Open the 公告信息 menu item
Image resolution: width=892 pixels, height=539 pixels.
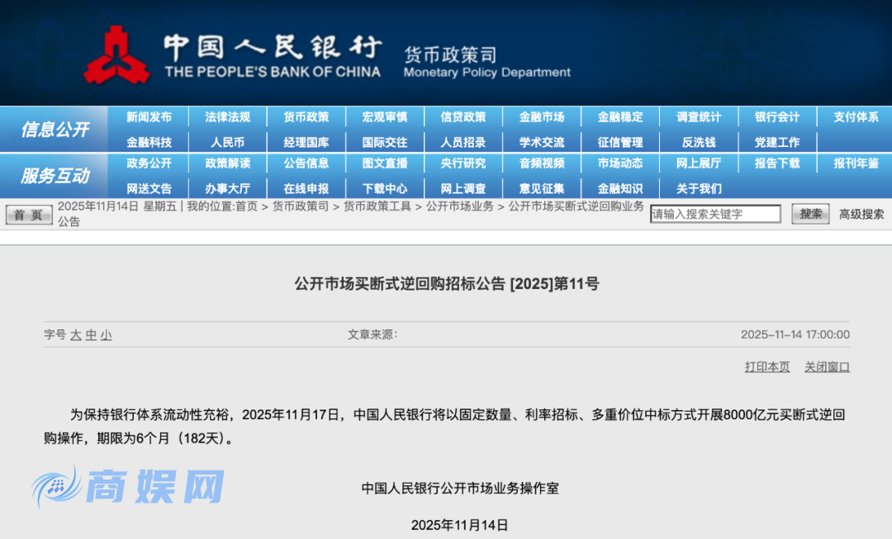(x=305, y=163)
